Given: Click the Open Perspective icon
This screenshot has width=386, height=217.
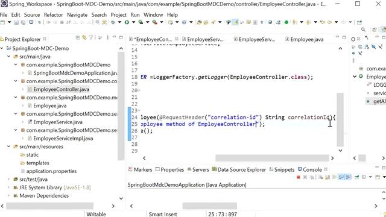Looking at the screenshot, I should (x=375, y=30).
